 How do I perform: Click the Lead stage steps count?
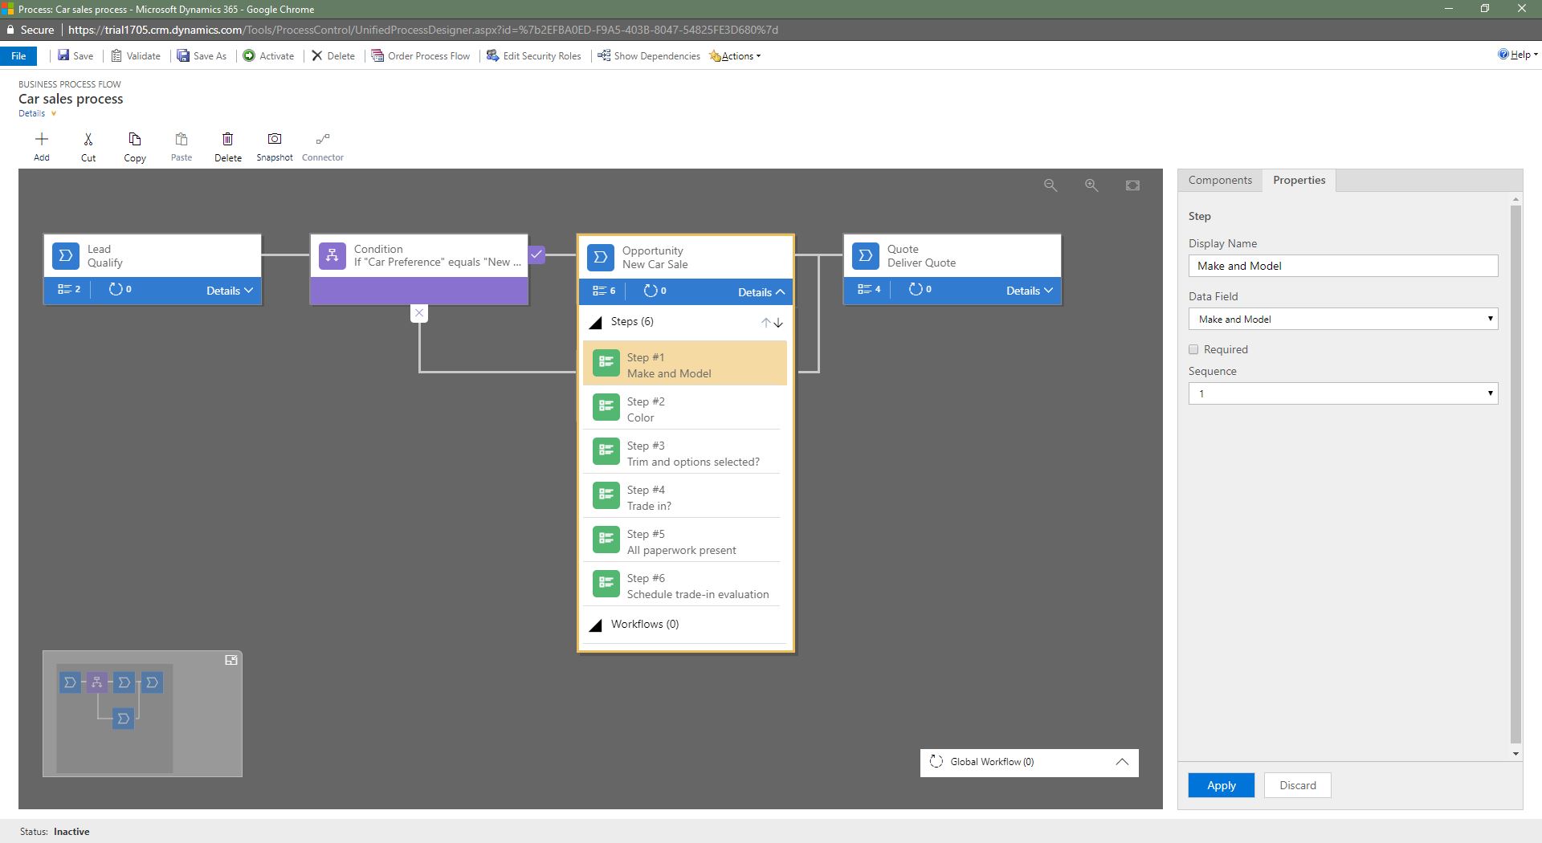point(68,289)
